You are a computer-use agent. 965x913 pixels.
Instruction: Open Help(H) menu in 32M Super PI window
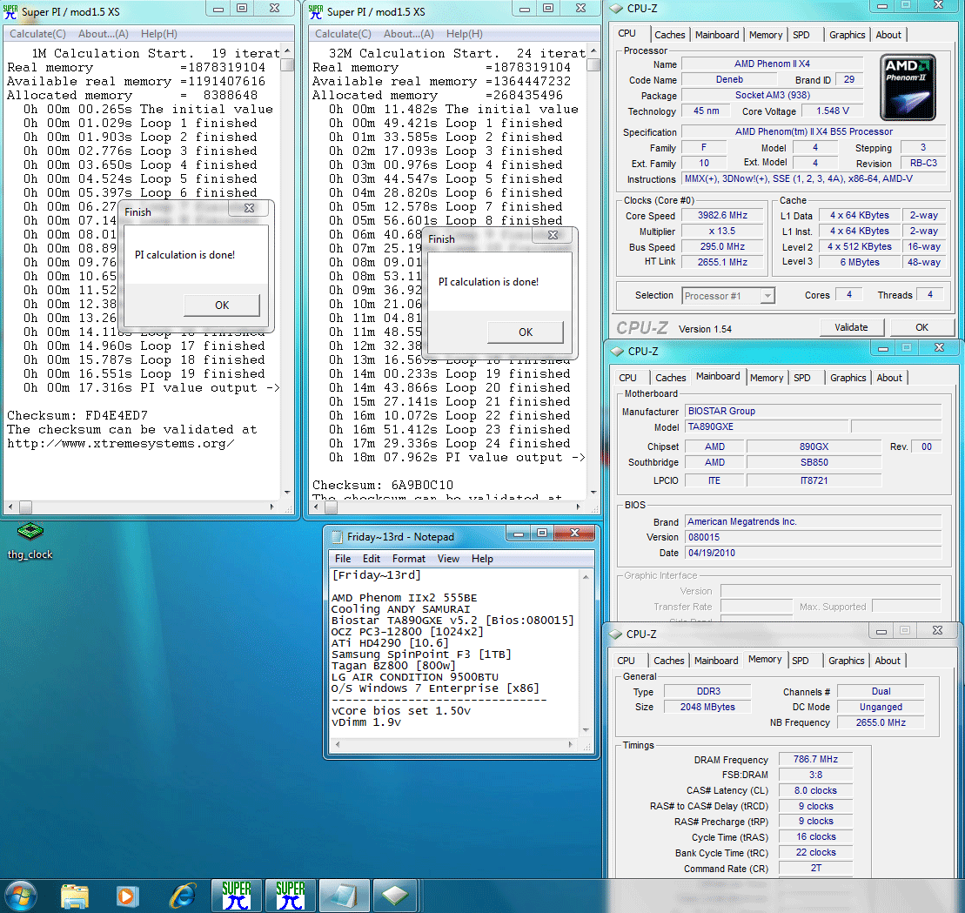coord(463,34)
